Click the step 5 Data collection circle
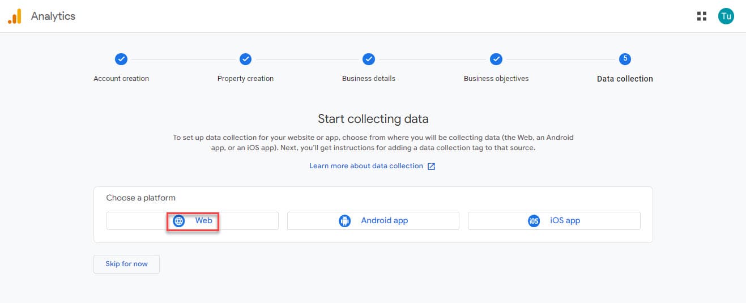Viewport: 746px width, 303px height. point(625,59)
